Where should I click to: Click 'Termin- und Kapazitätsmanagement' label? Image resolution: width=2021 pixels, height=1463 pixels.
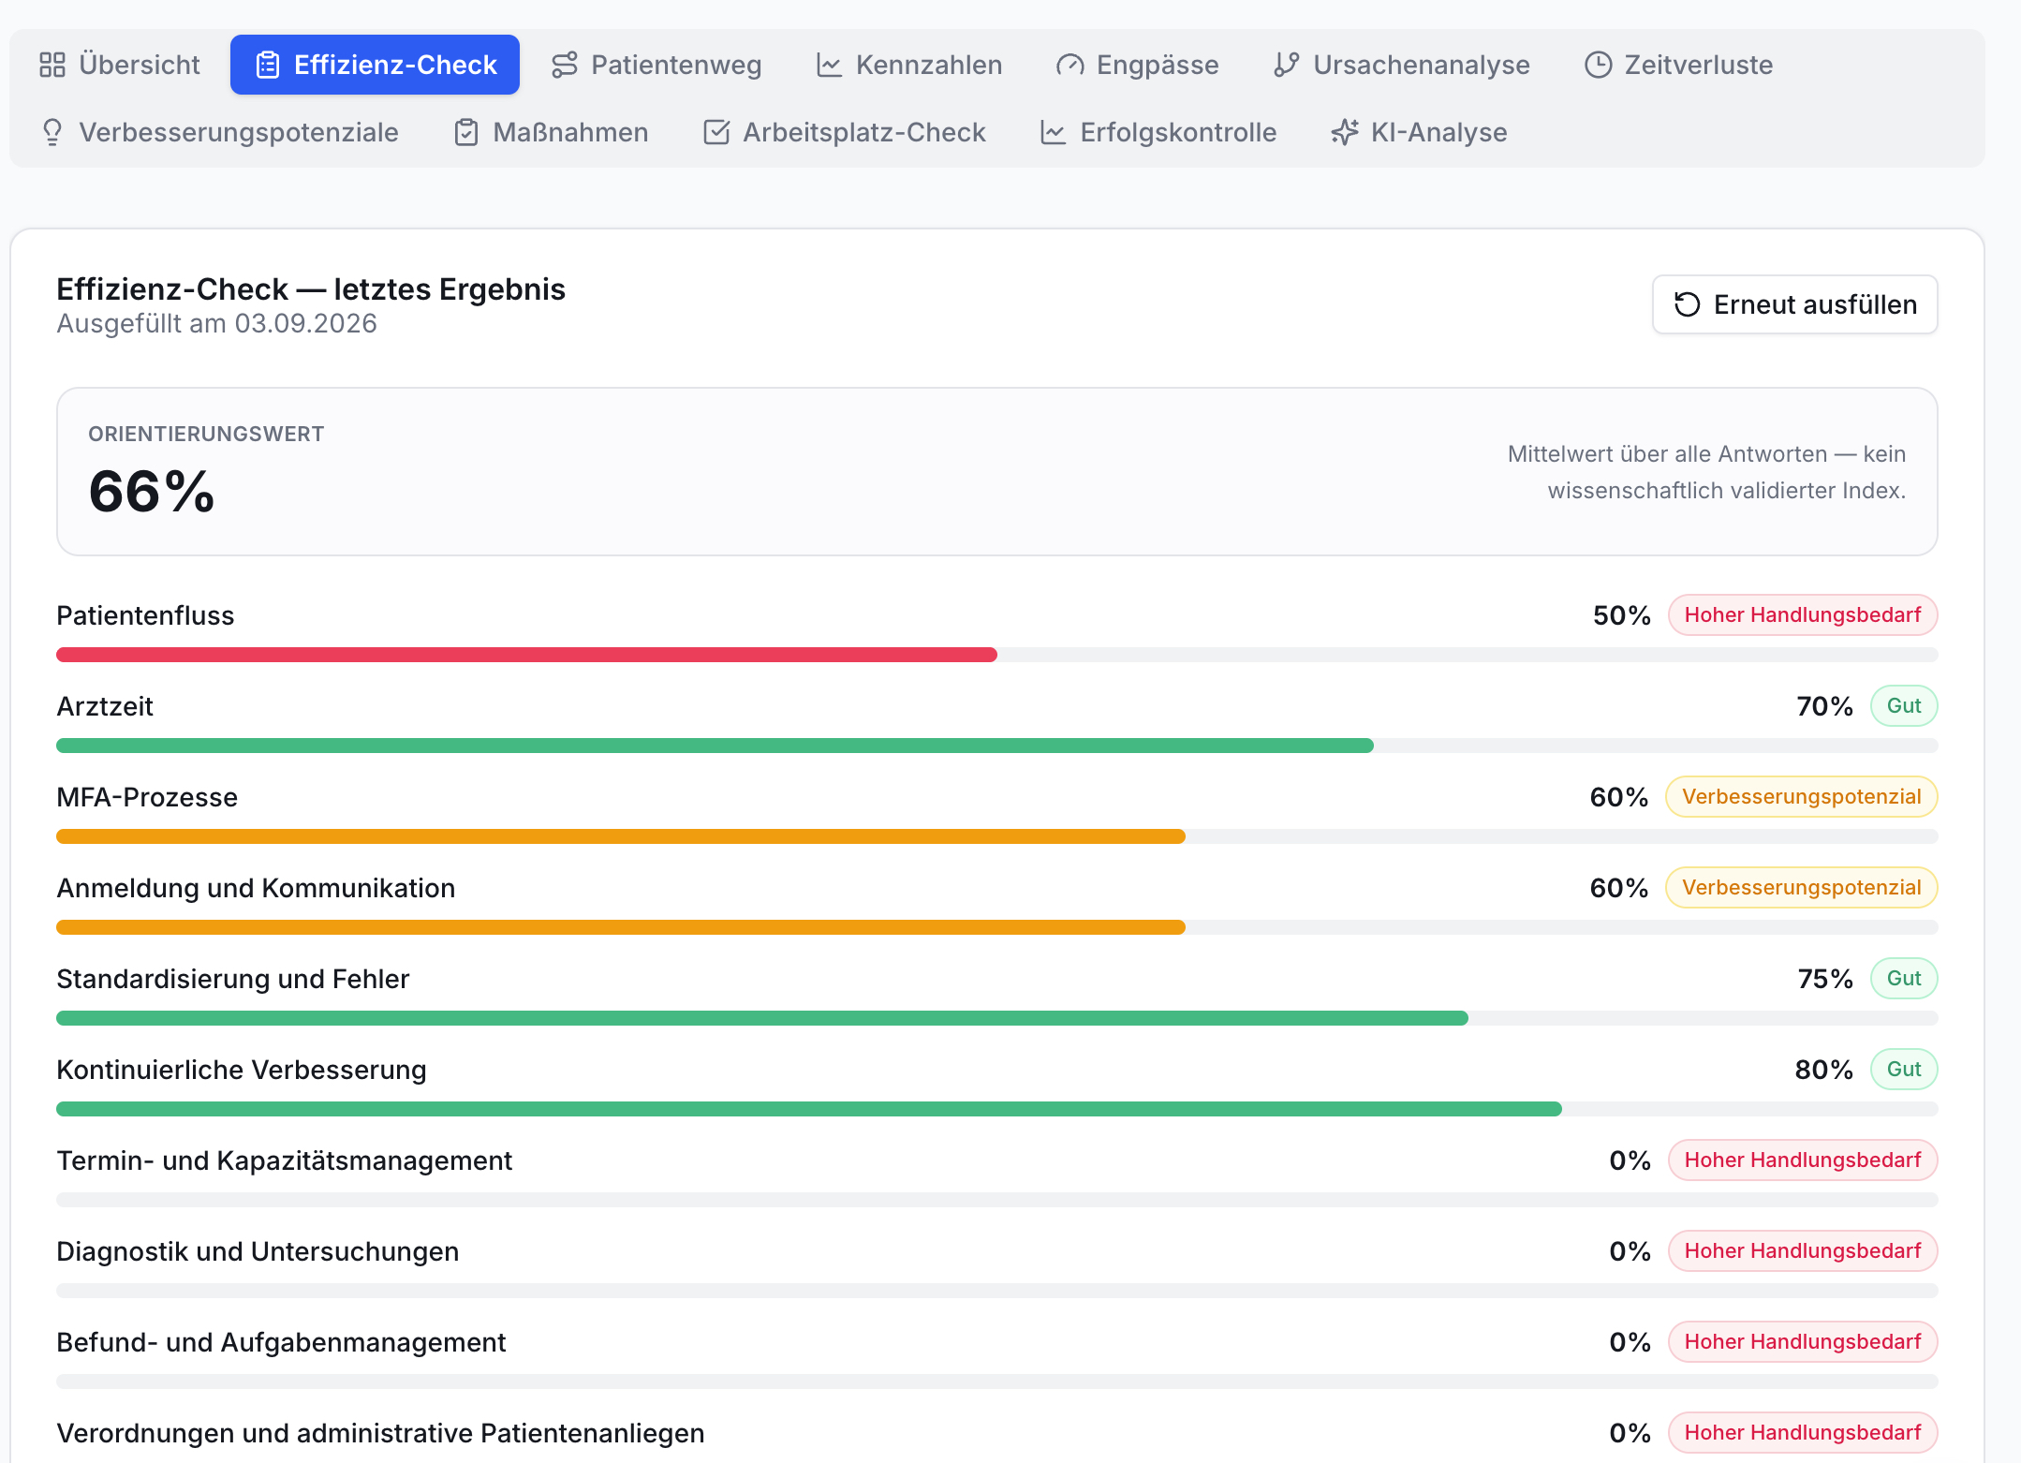pyautogui.click(x=285, y=1160)
